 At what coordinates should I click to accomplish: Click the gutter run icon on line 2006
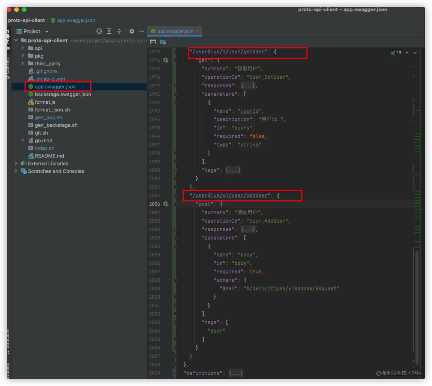[166, 204]
